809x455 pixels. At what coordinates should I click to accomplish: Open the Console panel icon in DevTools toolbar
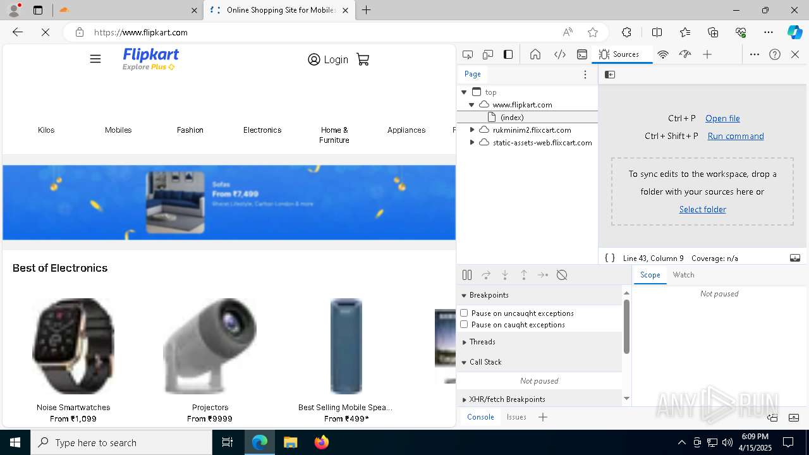coord(582,54)
